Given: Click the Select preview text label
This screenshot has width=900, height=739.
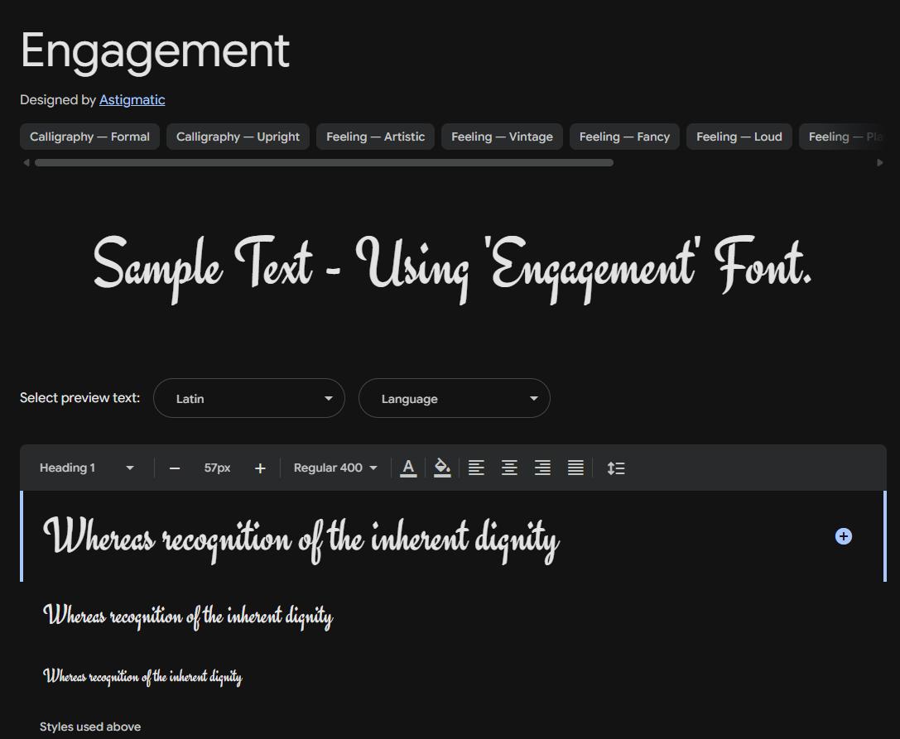Looking at the screenshot, I should [79, 397].
